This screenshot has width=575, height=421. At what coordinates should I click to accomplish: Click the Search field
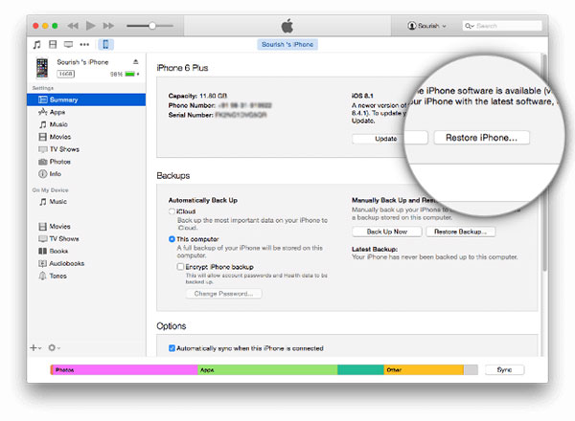(x=502, y=26)
